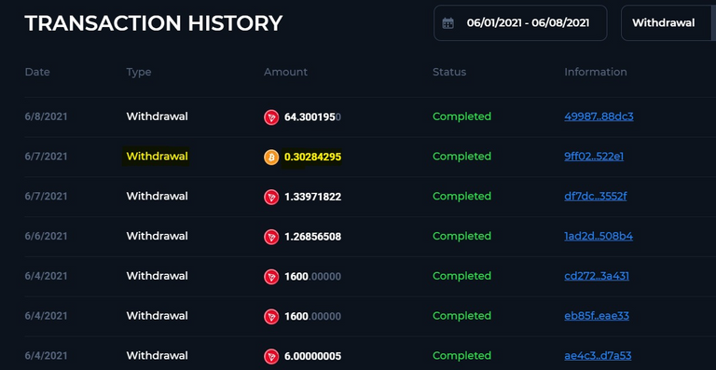
Task: Open the 06/01/2021 - 06/08/2021 date range picker
Action: pos(520,22)
